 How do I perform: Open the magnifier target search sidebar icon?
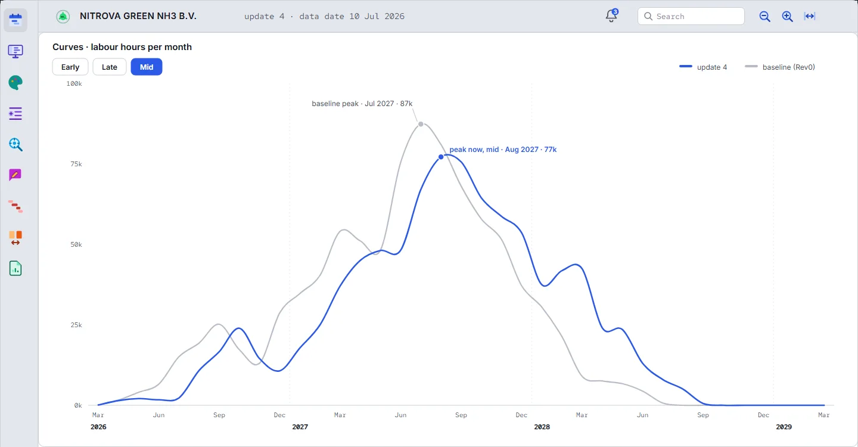pyautogui.click(x=15, y=144)
